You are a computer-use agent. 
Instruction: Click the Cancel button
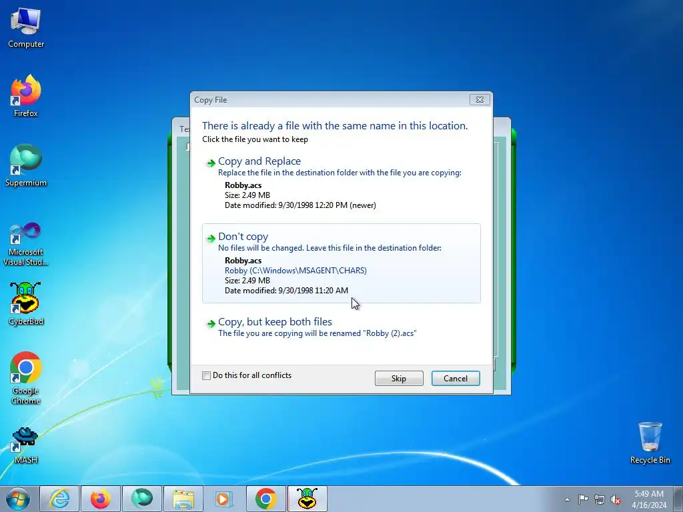coord(456,379)
